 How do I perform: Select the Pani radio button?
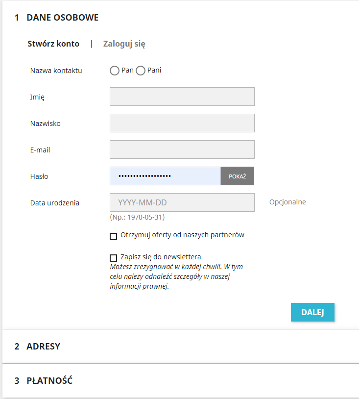click(141, 71)
